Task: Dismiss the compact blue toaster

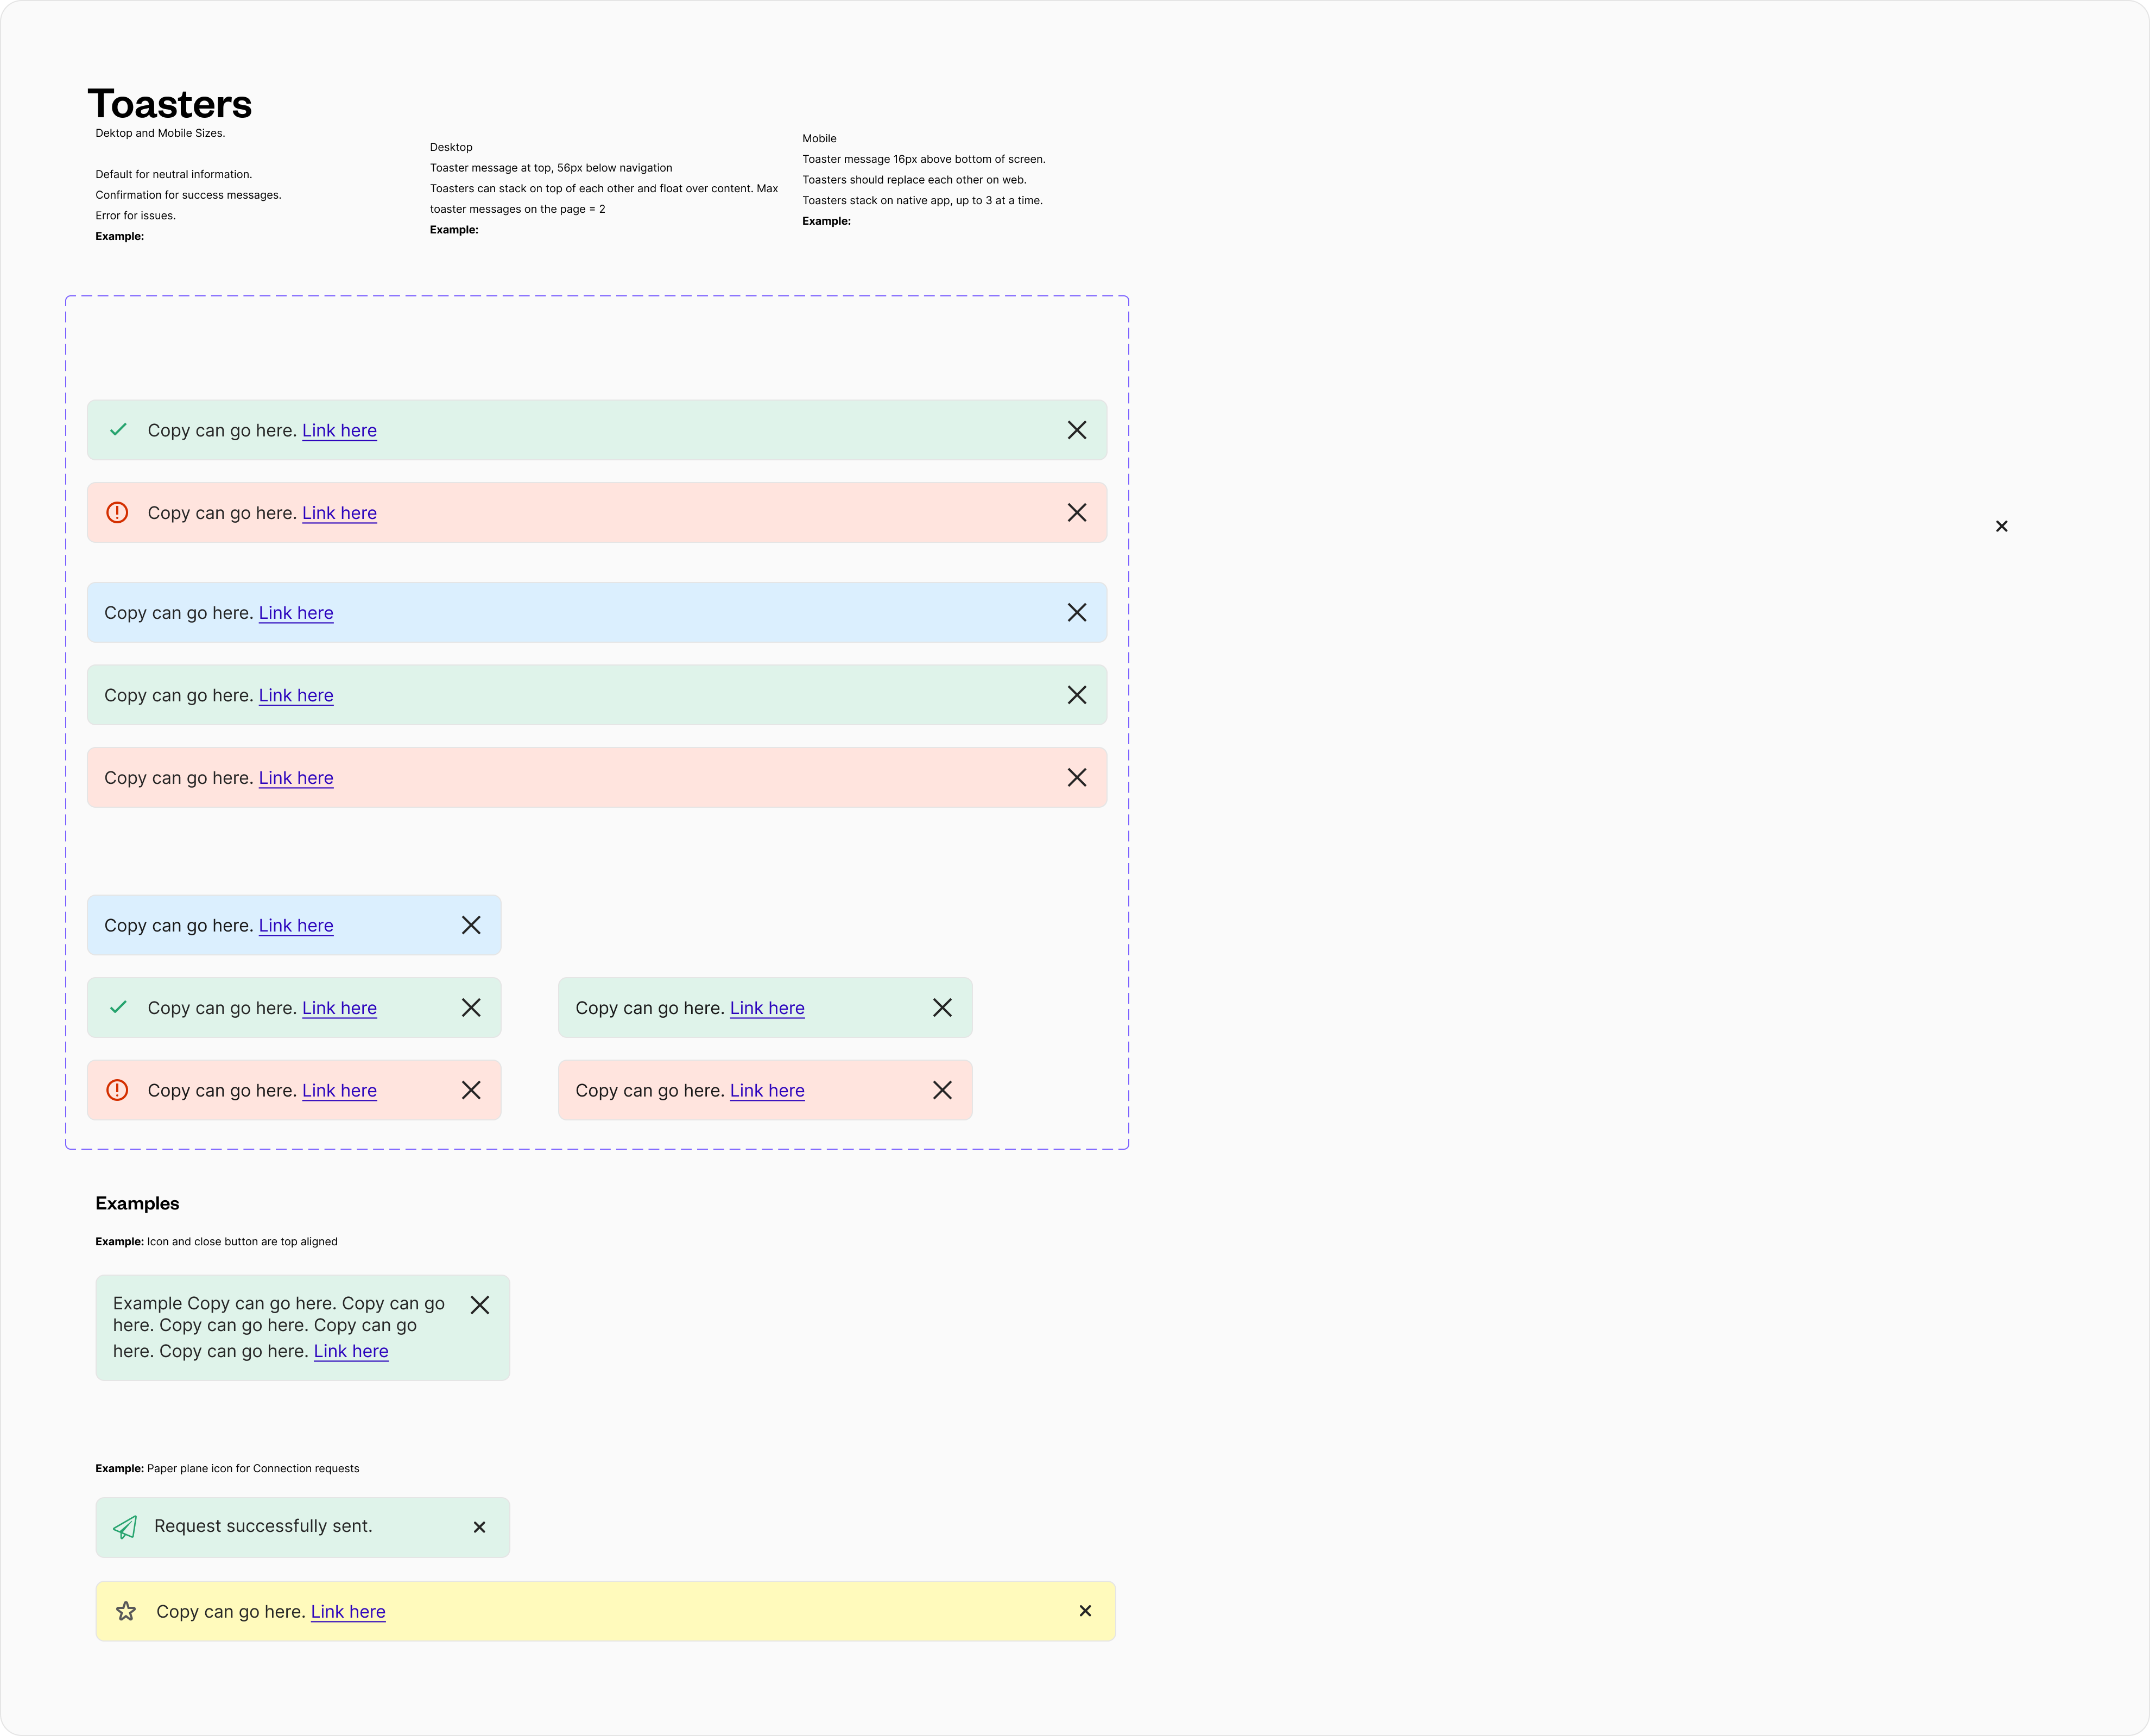Action: [x=471, y=925]
